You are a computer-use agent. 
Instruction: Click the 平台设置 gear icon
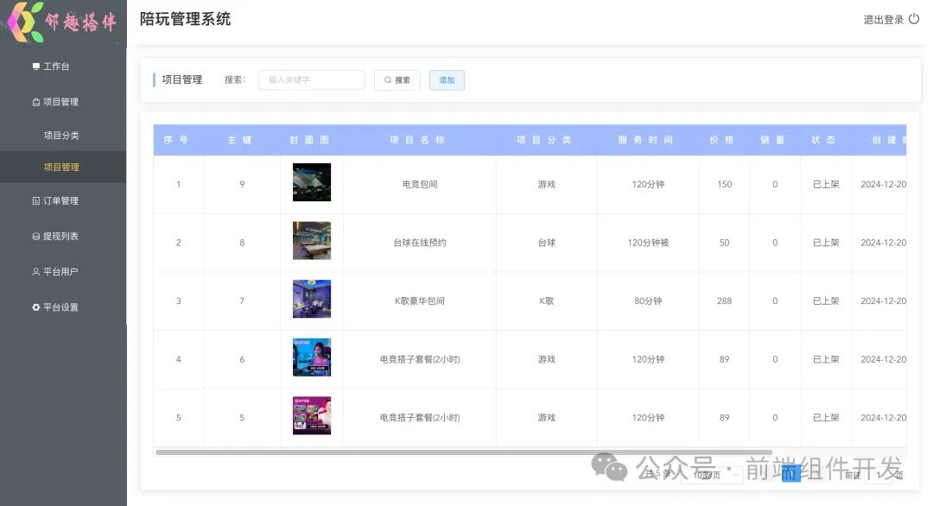(35, 307)
